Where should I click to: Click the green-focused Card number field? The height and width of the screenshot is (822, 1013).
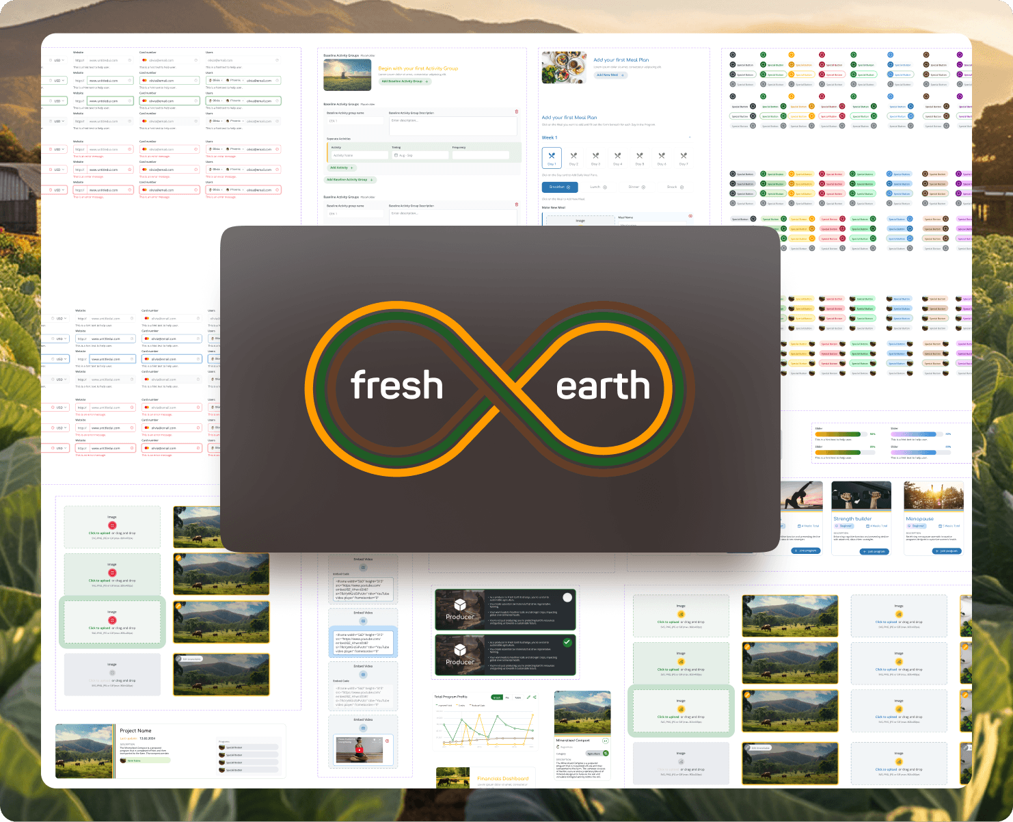click(170, 101)
